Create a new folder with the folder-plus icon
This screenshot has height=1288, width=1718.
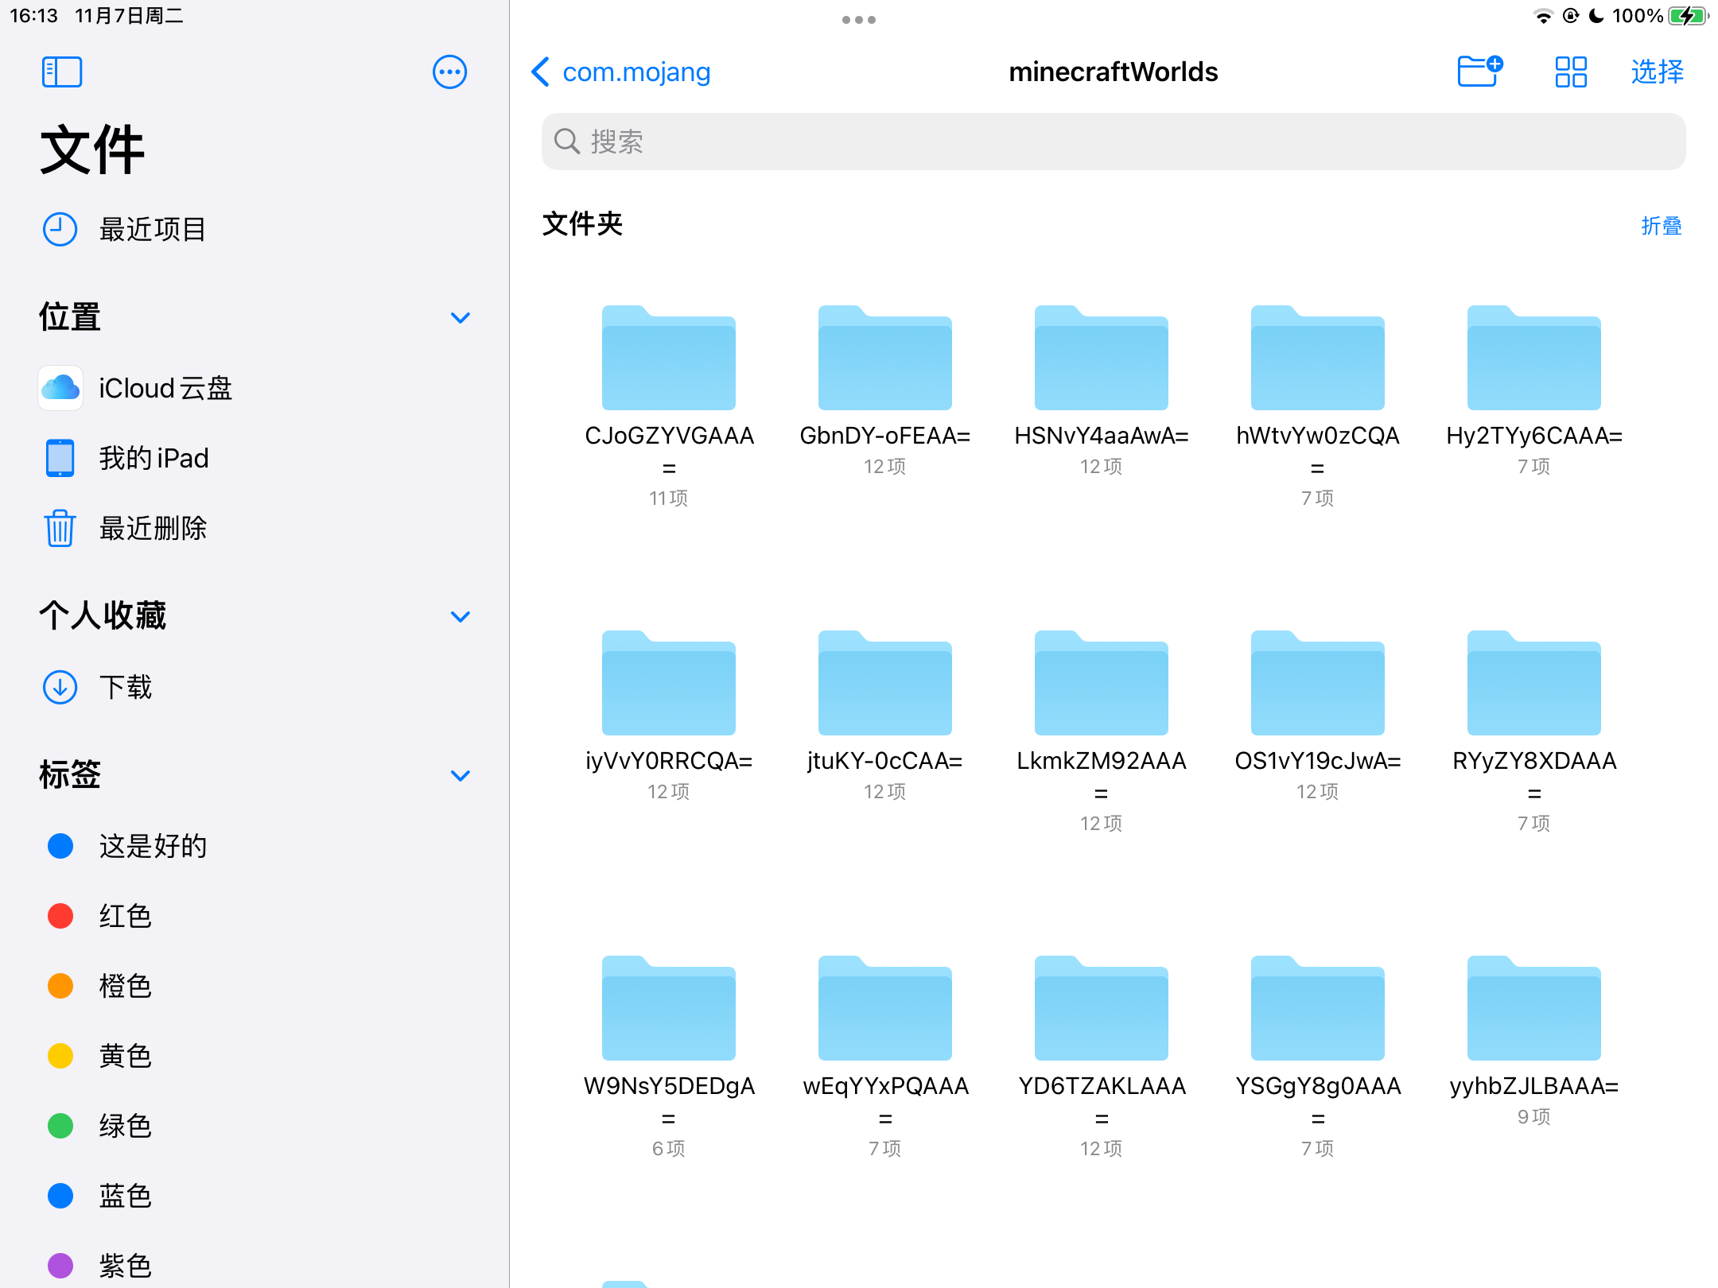[x=1480, y=71]
